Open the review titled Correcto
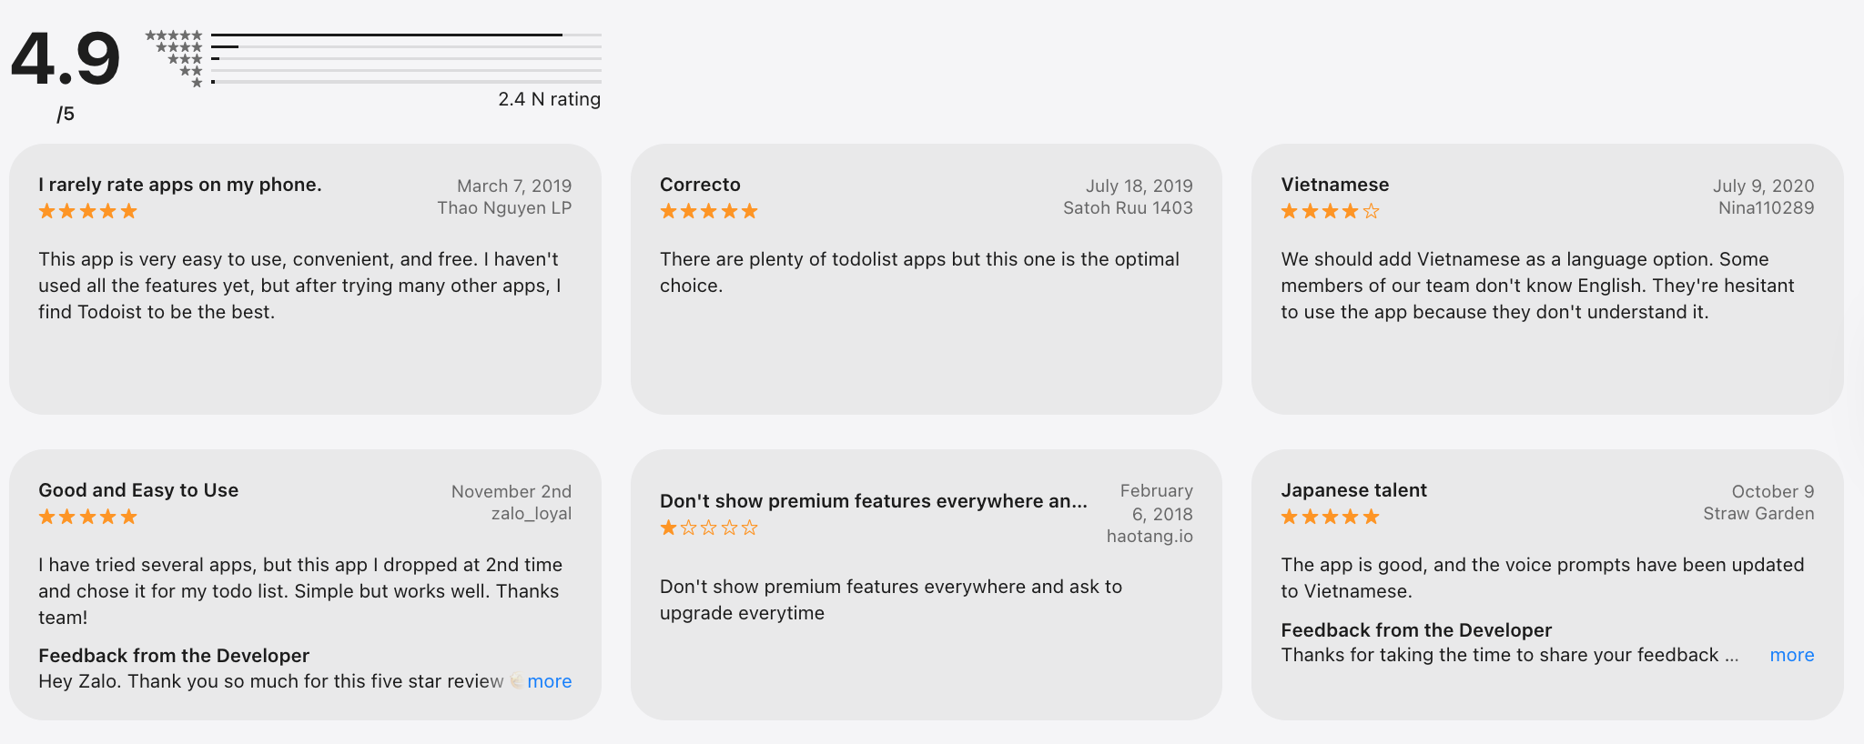1864x744 pixels. [x=699, y=184]
